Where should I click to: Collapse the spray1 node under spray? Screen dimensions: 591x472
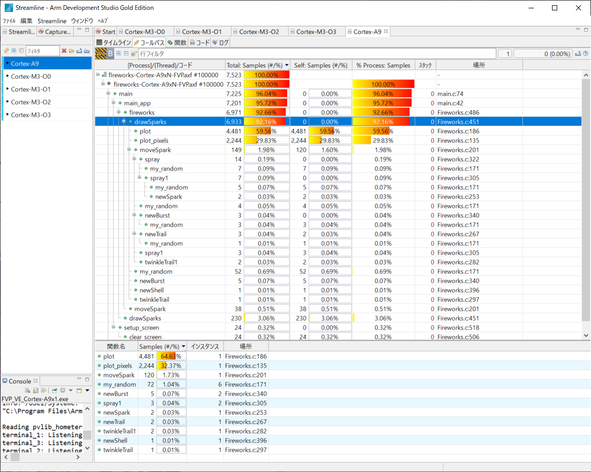coord(139,178)
